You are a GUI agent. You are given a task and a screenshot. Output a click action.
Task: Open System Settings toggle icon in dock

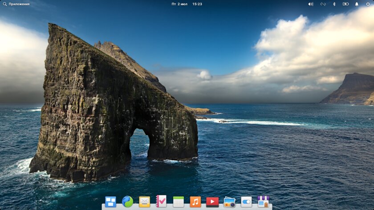[246, 202]
